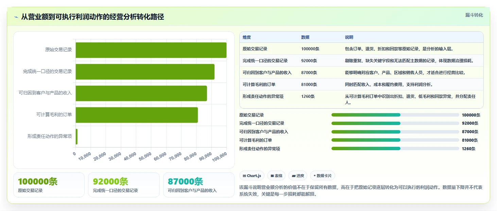Open the 92000条 data card
This screenshot has height=211, width=497.
point(124,185)
